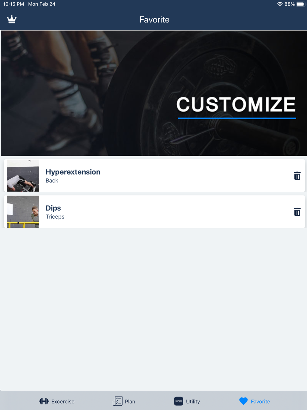307x410 pixels.
Task: Check the Wi-Fi status icon
Action: (x=280, y=4)
